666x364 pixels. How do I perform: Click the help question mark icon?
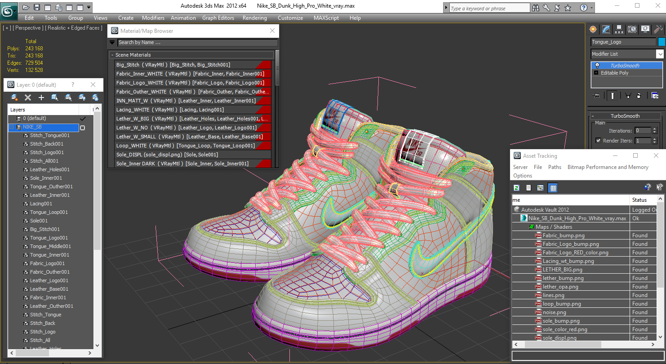click(x=583, y=8)
